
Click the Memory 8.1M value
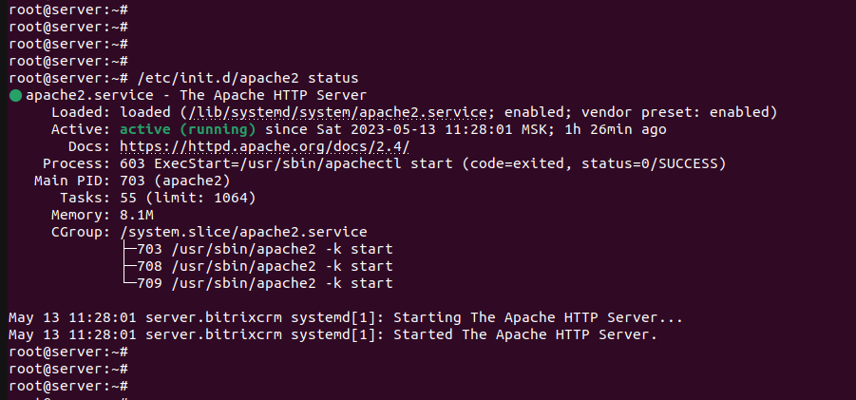pyautogui.click(x=137, y=215)
